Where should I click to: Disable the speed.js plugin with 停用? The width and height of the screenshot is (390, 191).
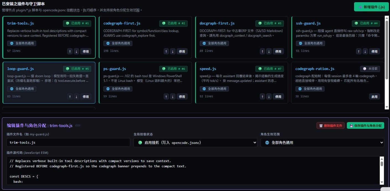278,96
